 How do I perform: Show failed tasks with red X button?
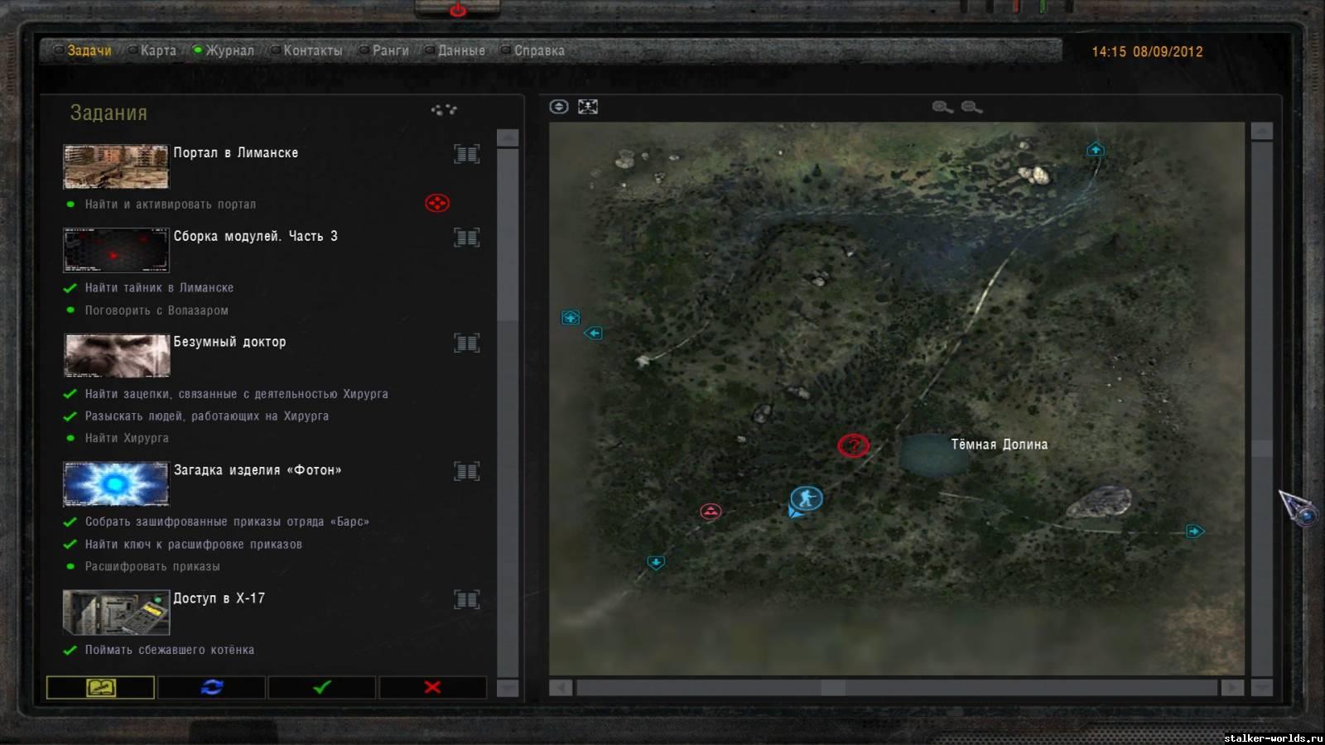point(432,687)
